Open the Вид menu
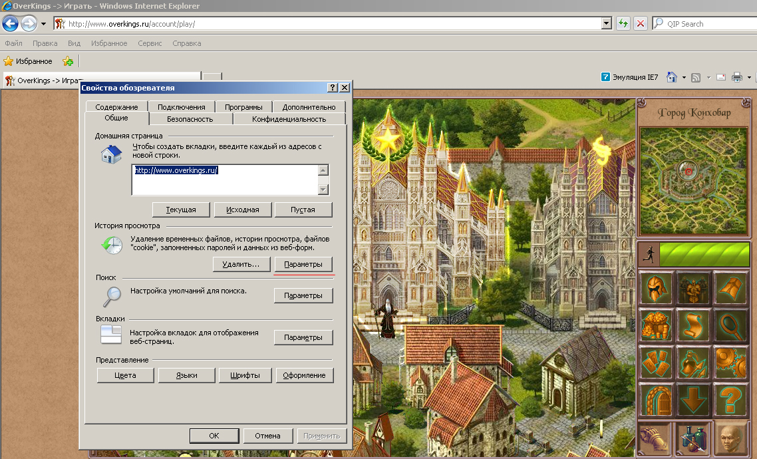Image resolution: width=757 pixels, height=459 pixels. [x=74, y=43]
